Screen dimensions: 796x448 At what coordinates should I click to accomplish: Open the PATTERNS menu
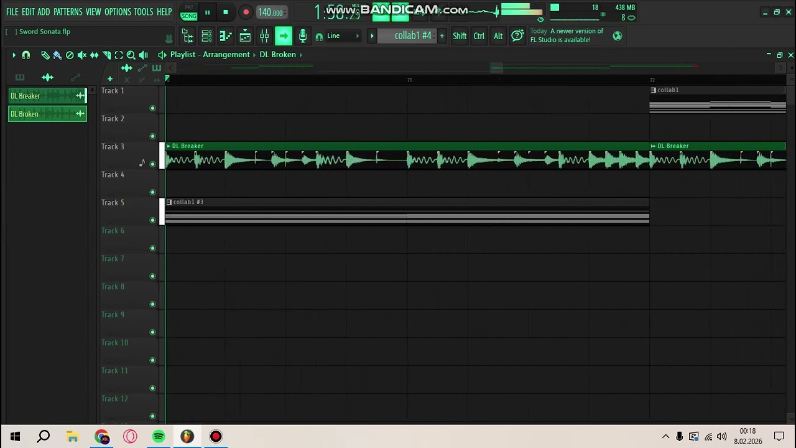click(x=68, y=12)
